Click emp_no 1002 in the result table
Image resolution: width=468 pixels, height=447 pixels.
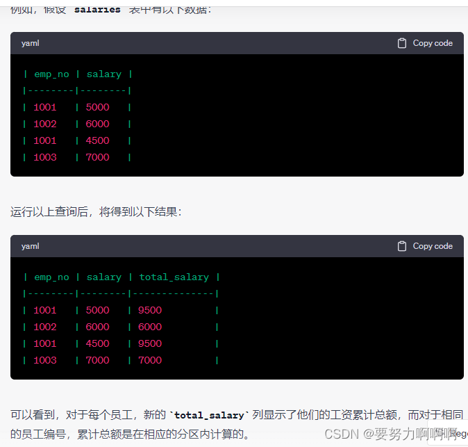(45, 327)
